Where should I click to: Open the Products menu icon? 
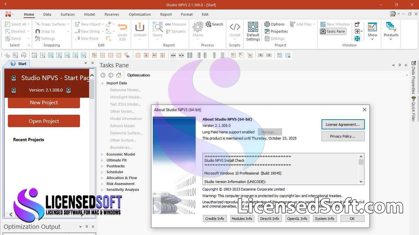391,27
